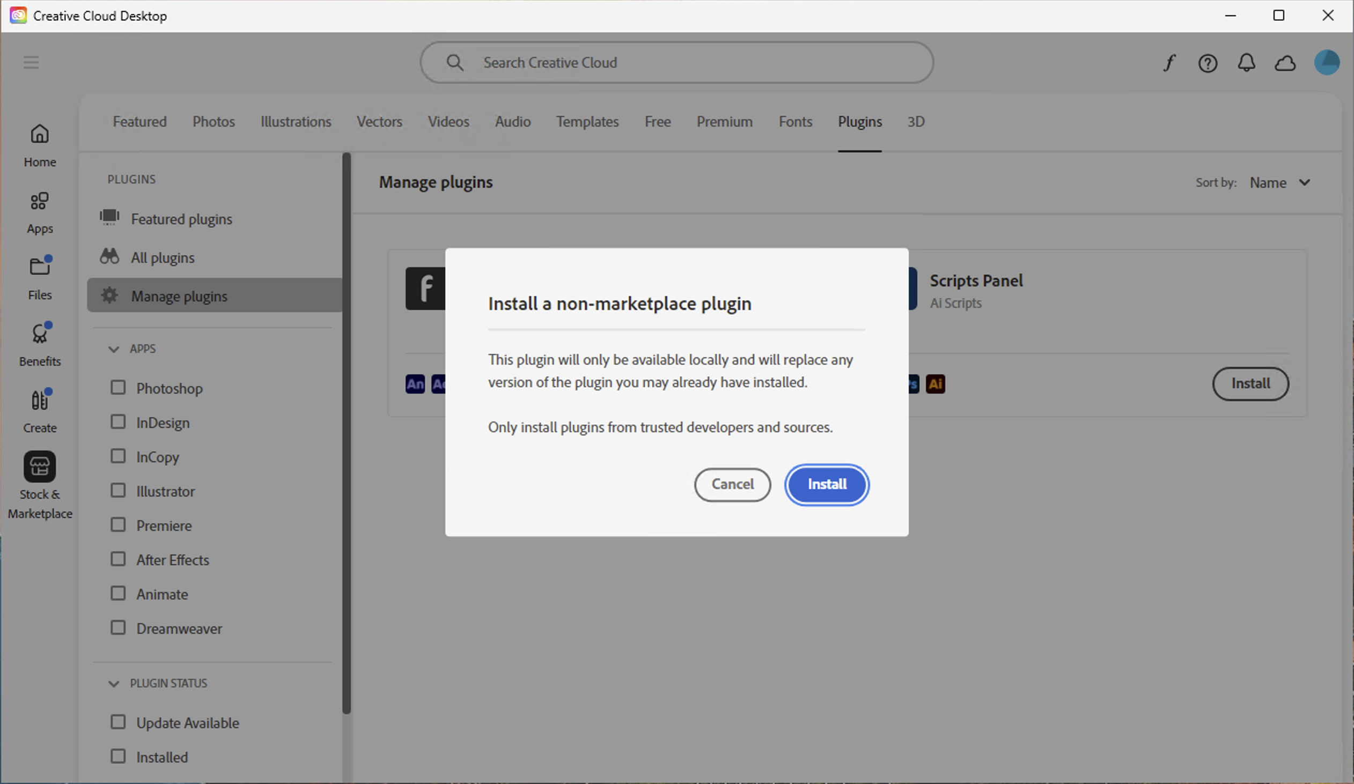The width and height of the screenshot is (1354, 784).
Task: Switch to the Premium tab
Action: [x=725, y=122]
